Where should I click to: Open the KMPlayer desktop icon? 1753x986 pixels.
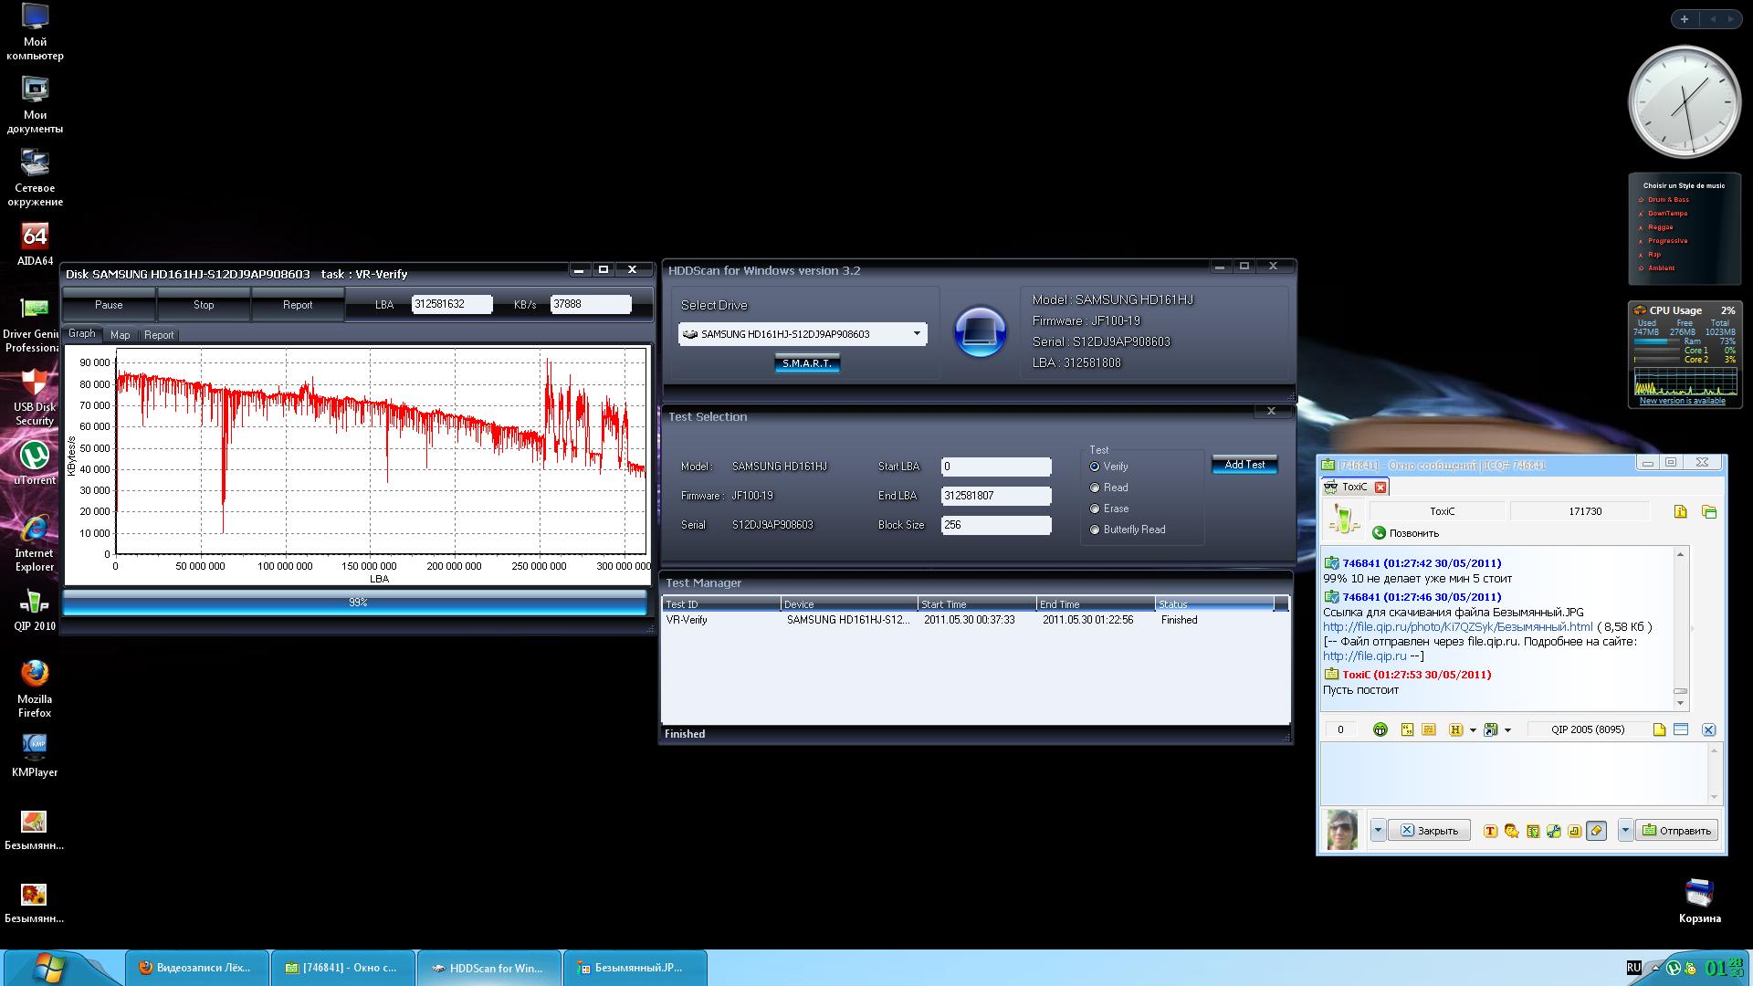pyautogui.click(x=35, y=754)
